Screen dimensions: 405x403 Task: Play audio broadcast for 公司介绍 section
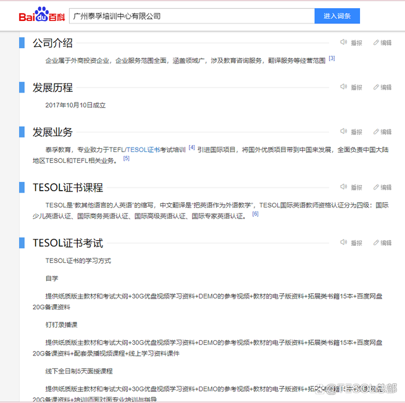point(343,42)
